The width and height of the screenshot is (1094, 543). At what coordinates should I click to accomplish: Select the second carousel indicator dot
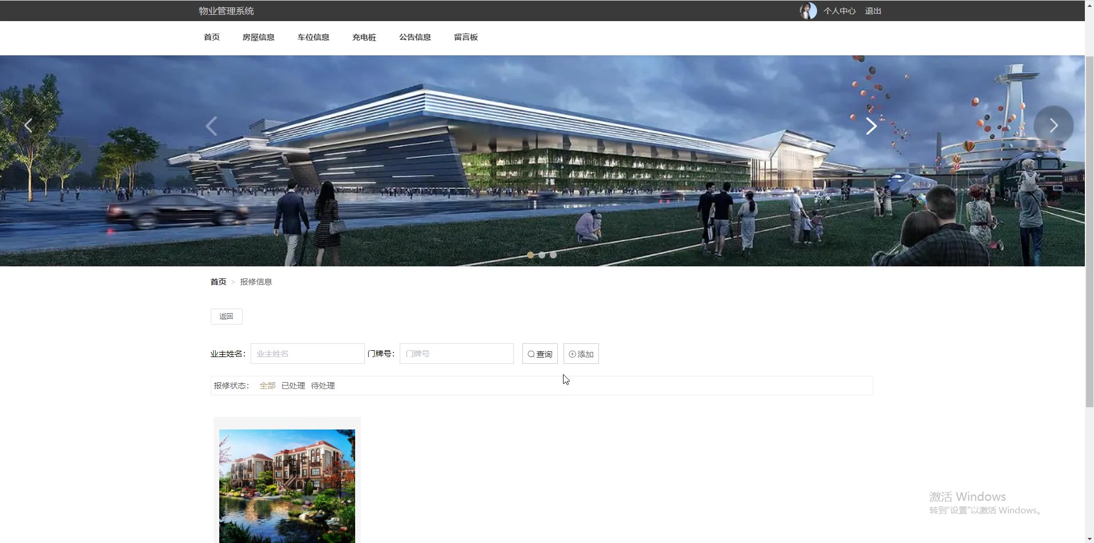click(x=542, y=255)
